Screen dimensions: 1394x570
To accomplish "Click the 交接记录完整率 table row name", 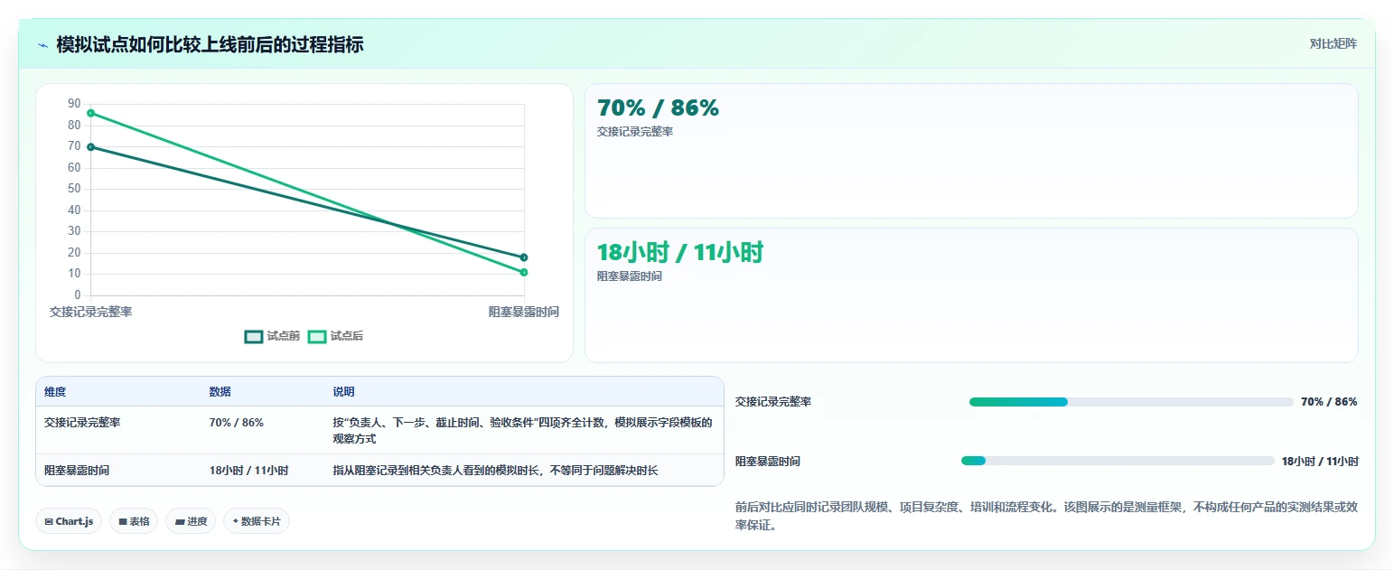I will click(x=82, y=422).
